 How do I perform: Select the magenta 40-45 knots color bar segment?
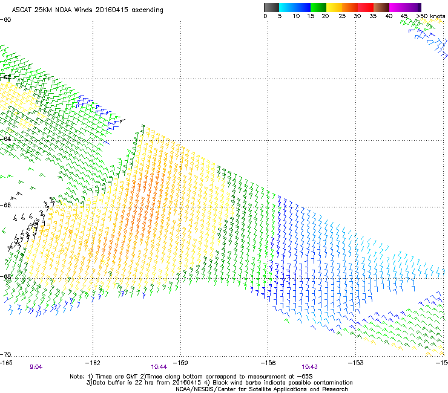(397, 7)
